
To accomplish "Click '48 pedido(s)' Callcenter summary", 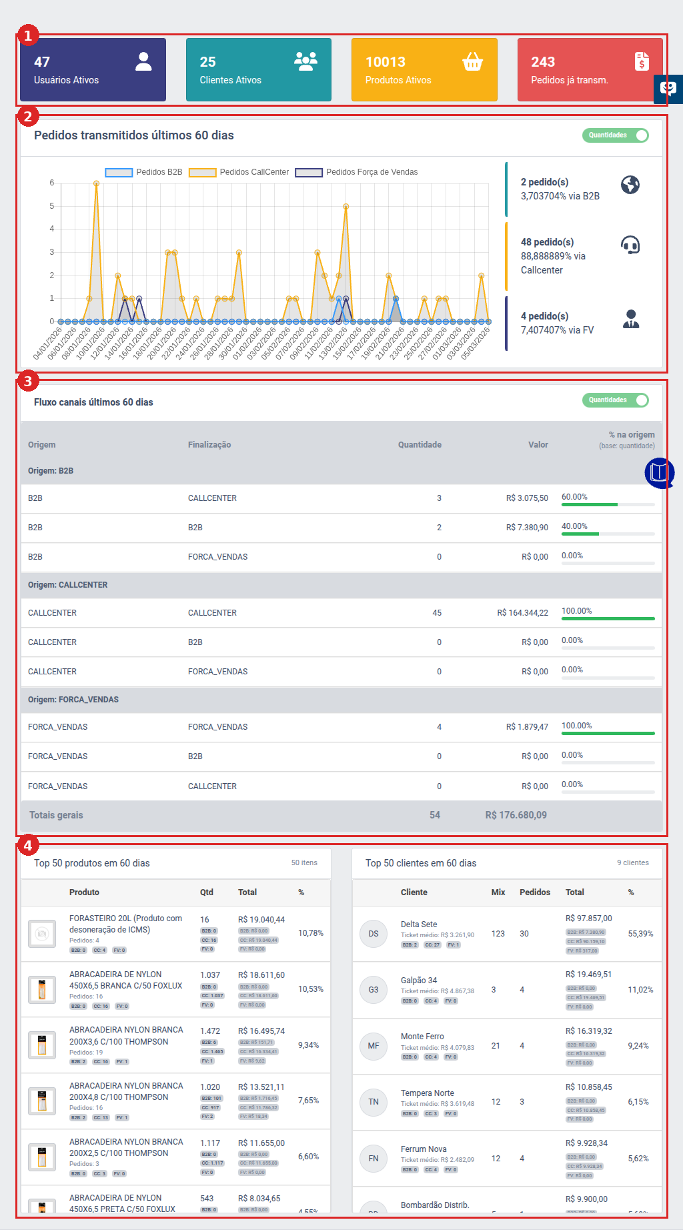I will click(x=547, y=242).
